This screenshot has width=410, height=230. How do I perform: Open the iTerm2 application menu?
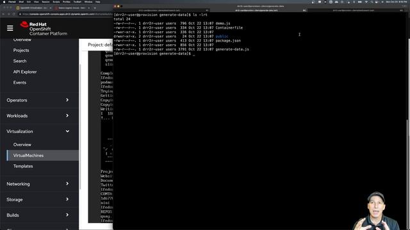coord(12,2)
